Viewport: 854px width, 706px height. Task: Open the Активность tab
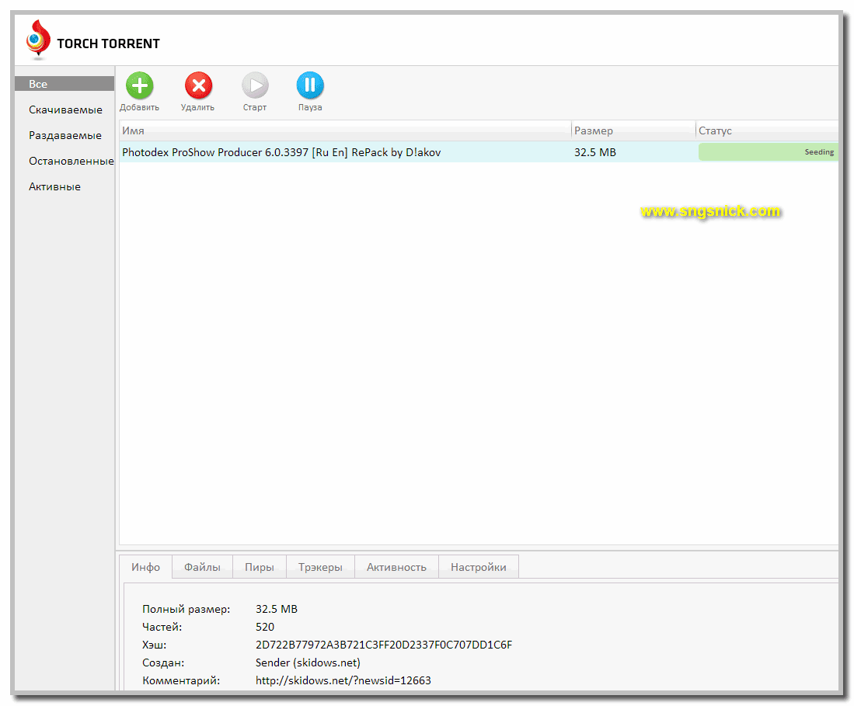[x=396, y=567]
